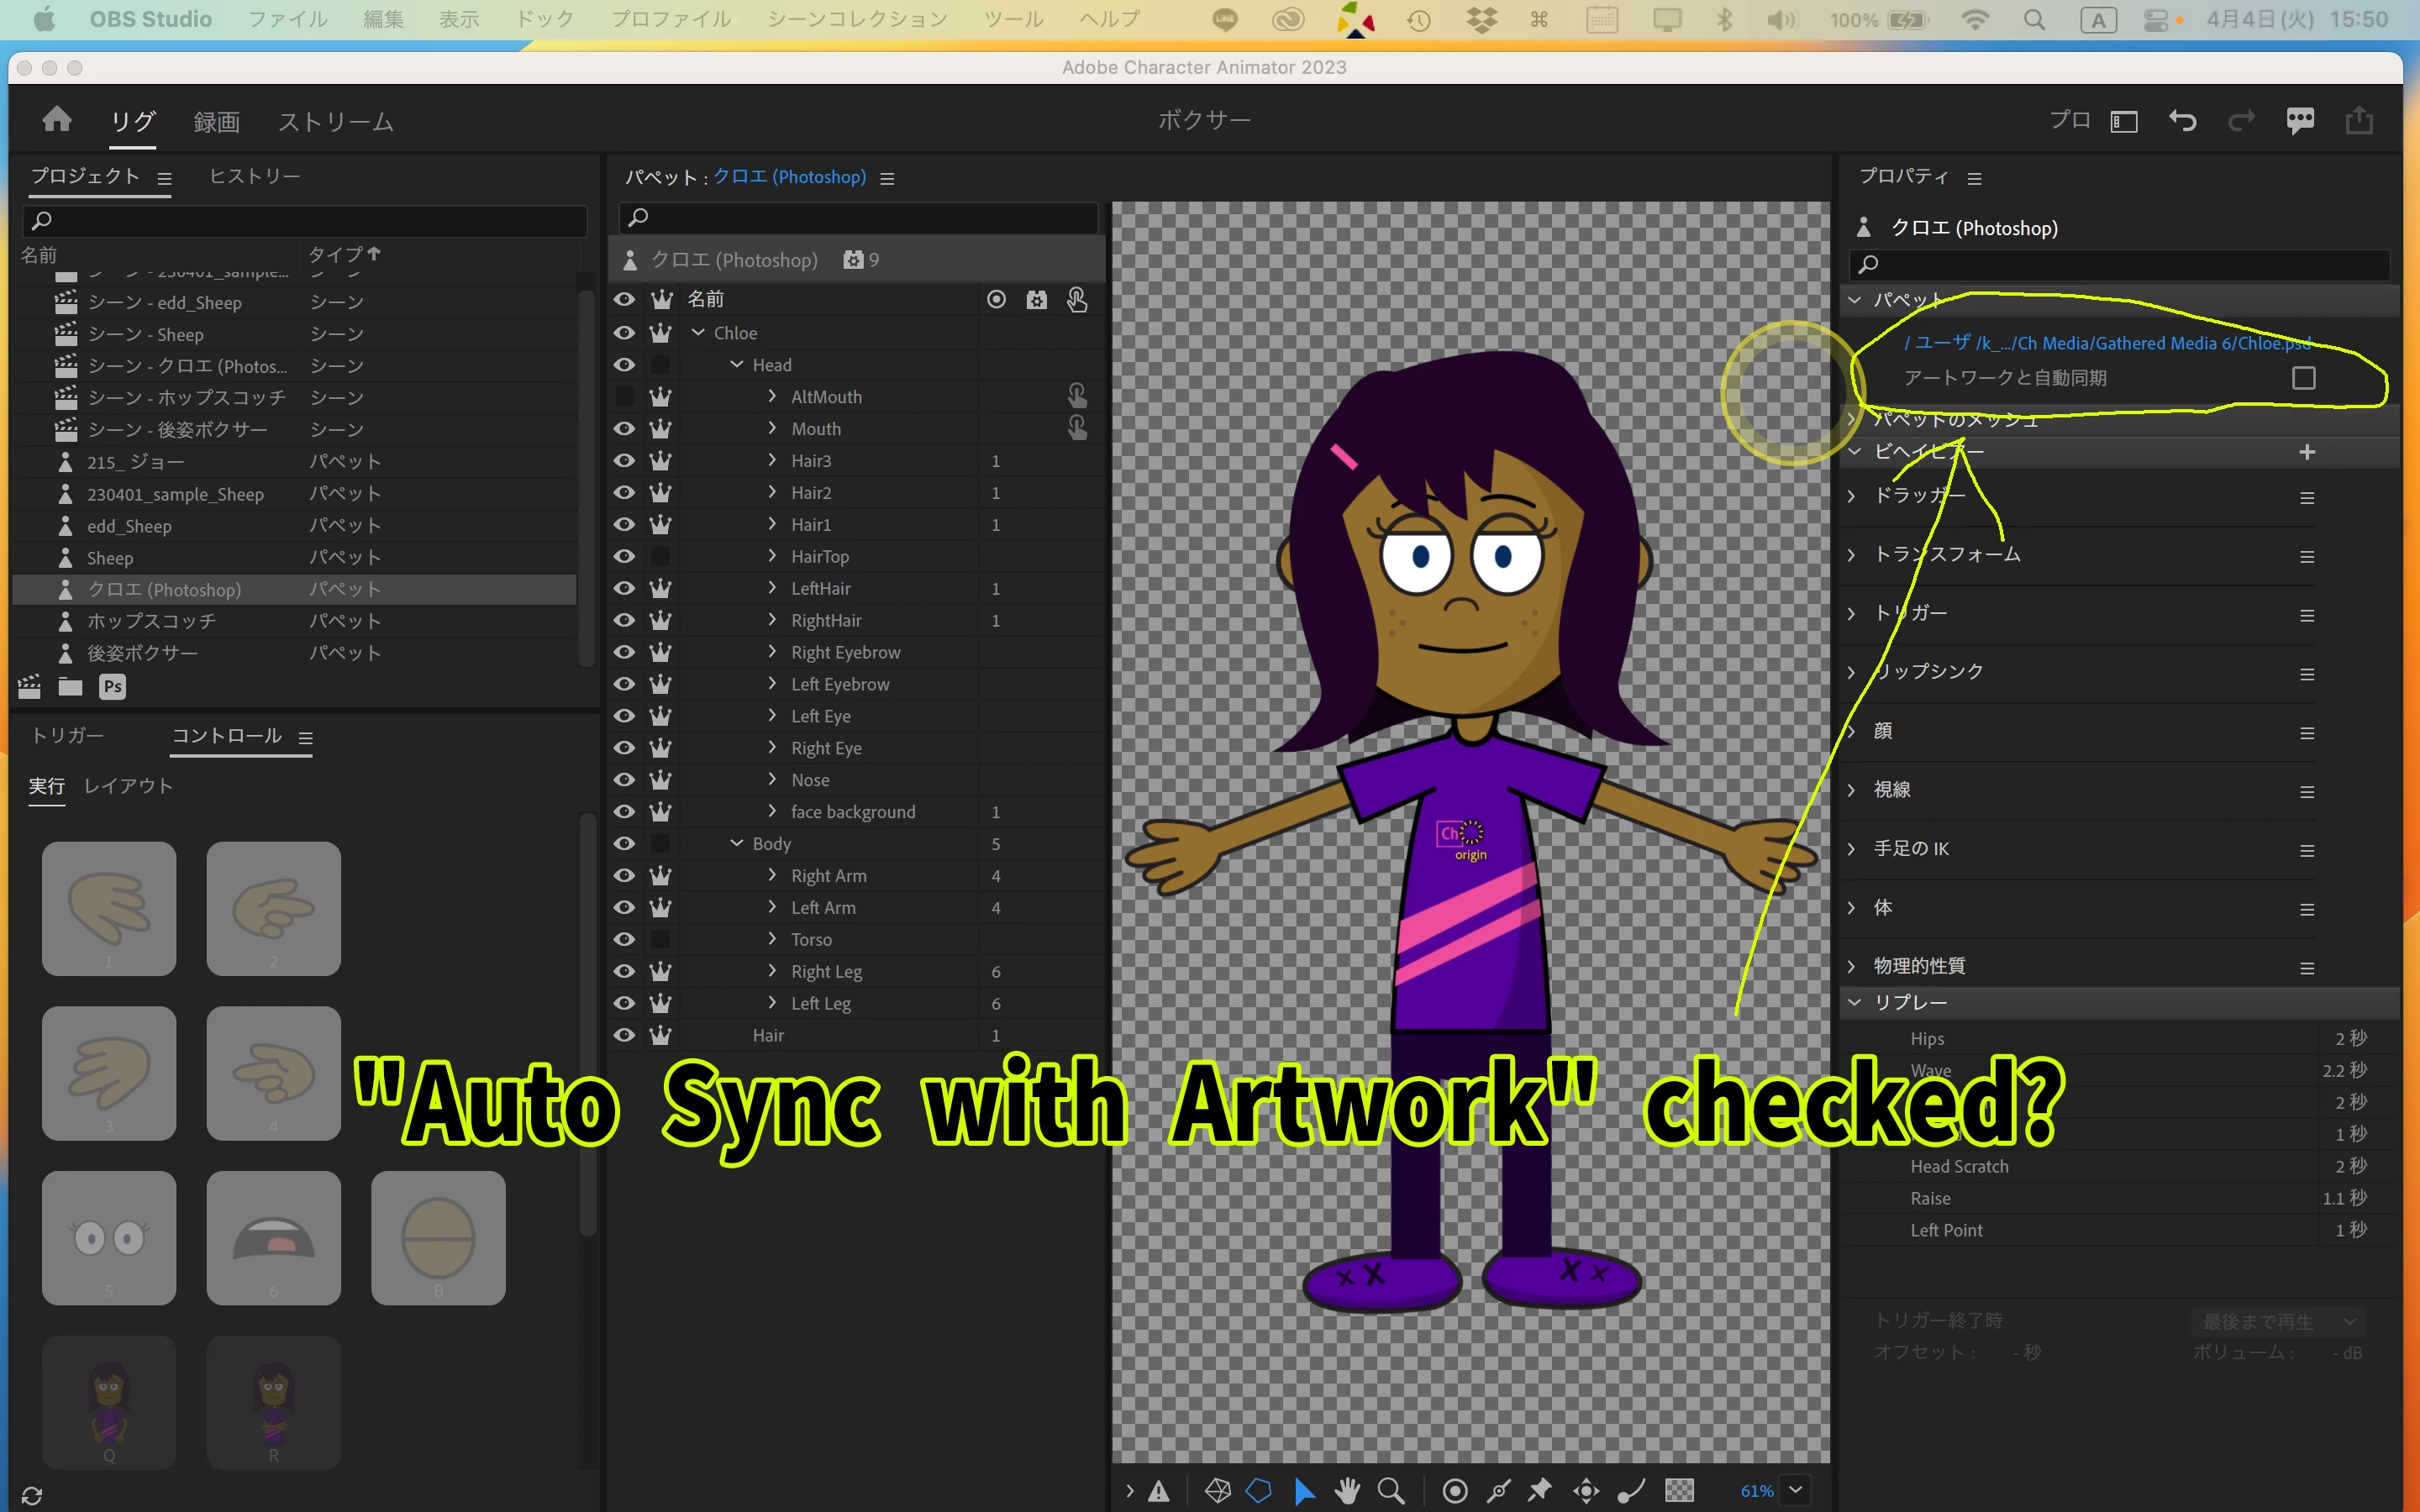
Task: Toggle the transparency grid background icon
Action: pyautogui.click(x=1679, y=1490)
